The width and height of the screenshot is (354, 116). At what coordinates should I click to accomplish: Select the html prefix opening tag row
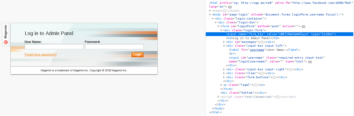[x=281, y=5]
